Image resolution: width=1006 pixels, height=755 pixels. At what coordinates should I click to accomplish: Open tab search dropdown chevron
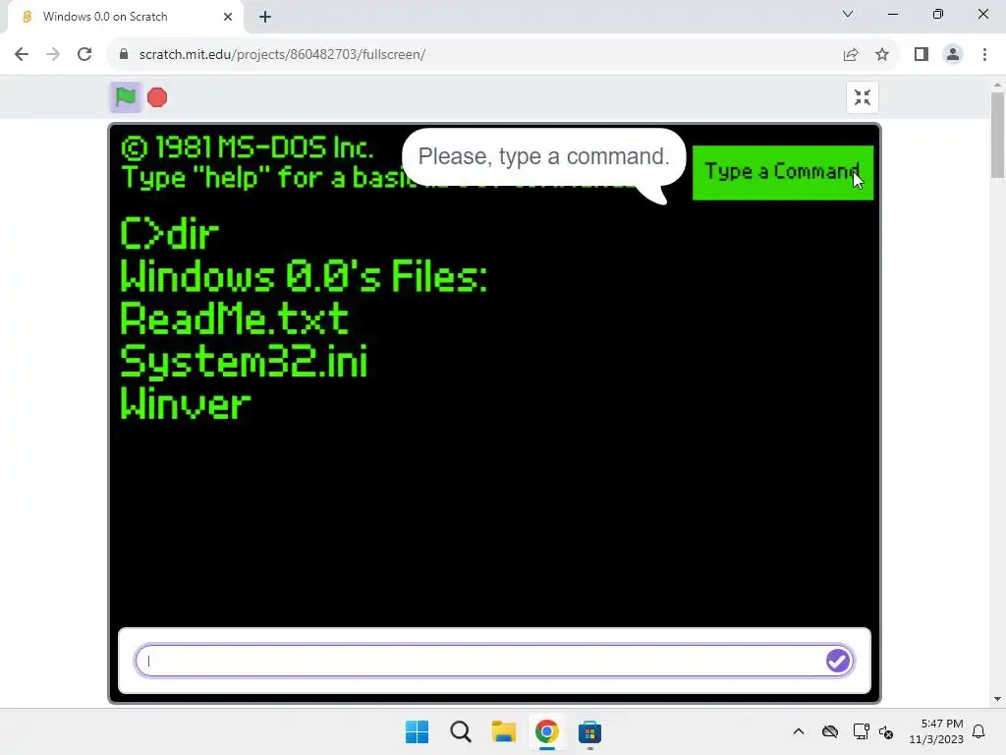(848, 14)
